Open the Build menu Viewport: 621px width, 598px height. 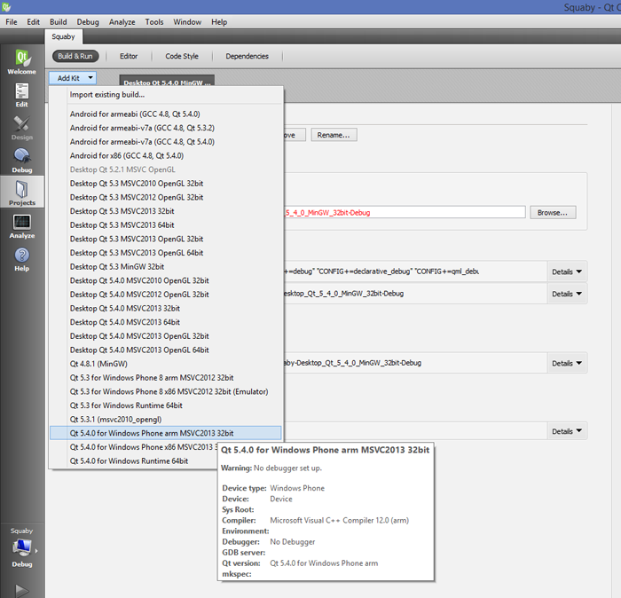(x=59, y=22)
